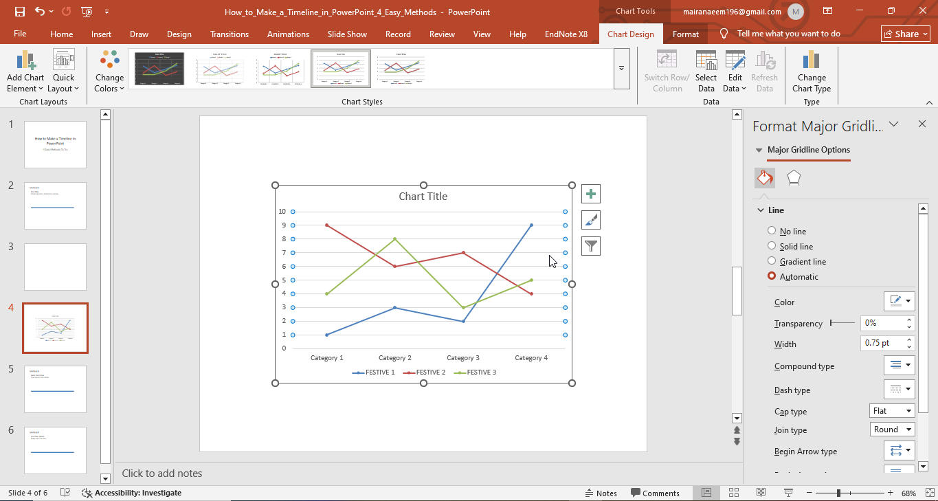The width and height of the screenshot is (938, 501).
Task: Click the Undo arrow icon
Action: tap(39, 12)
